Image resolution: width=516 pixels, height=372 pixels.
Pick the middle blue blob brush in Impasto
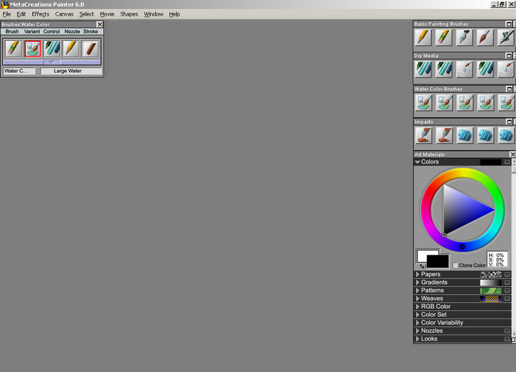point(485,135)
